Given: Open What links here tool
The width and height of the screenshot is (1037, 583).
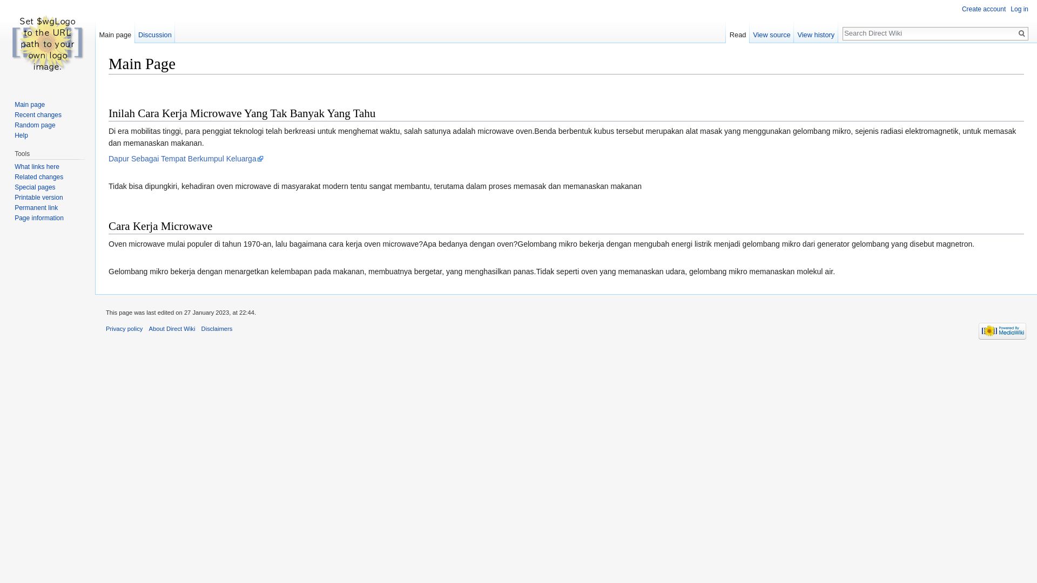Looking at the screenshot, I should (36, 167).
